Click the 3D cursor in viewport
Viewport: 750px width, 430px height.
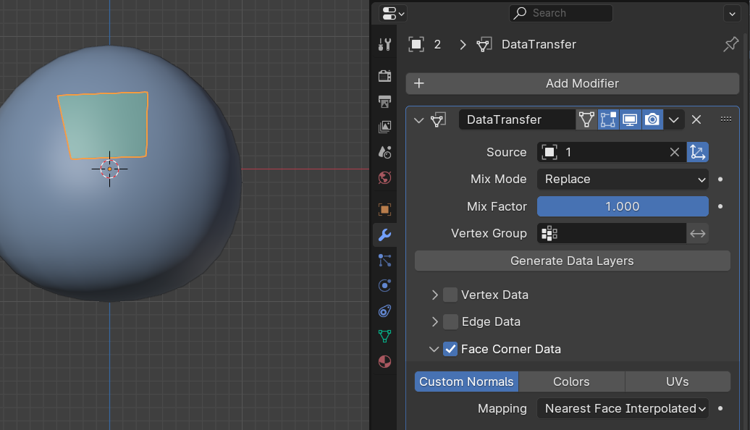click(x=109, y=169)
